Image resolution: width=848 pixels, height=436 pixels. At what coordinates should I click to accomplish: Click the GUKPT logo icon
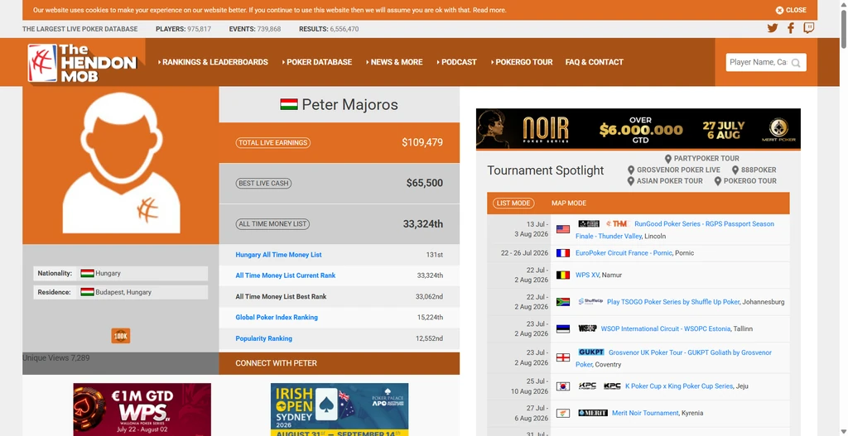pyautogui.click(x=590, y=352)
